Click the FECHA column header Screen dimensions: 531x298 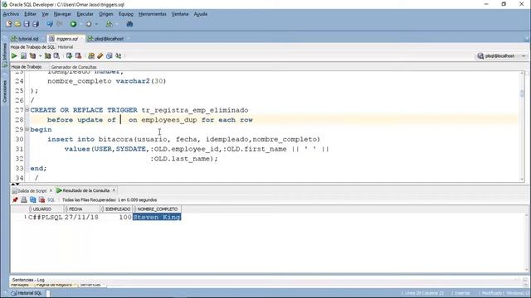pos(81,209)
